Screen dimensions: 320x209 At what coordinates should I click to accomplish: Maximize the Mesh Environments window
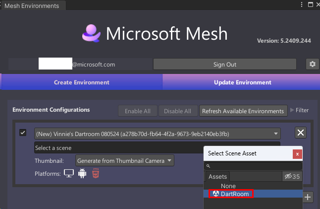(311, 4)
